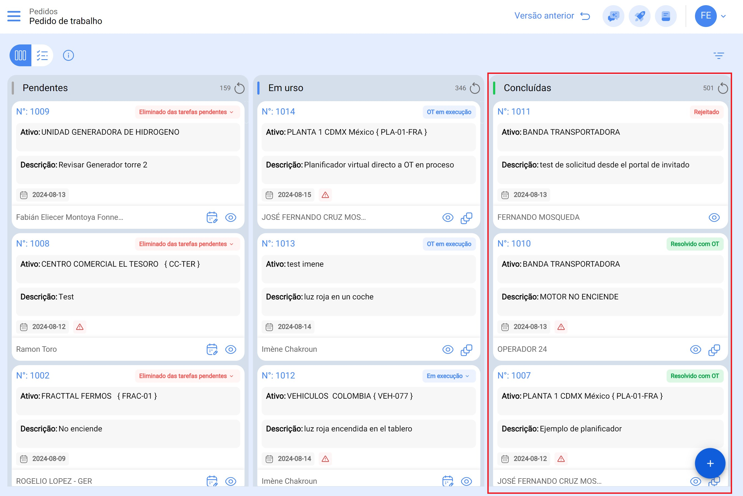This screenshot has width=743, height=496.
Task: Open the chat sparkle assistant icon
Action: click(x=613, y=16)
